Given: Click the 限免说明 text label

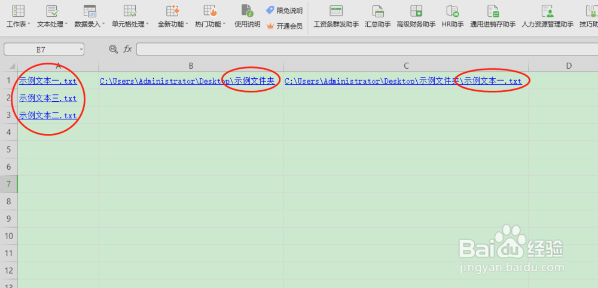Looking at the screenshot, I should click(289, 10).
